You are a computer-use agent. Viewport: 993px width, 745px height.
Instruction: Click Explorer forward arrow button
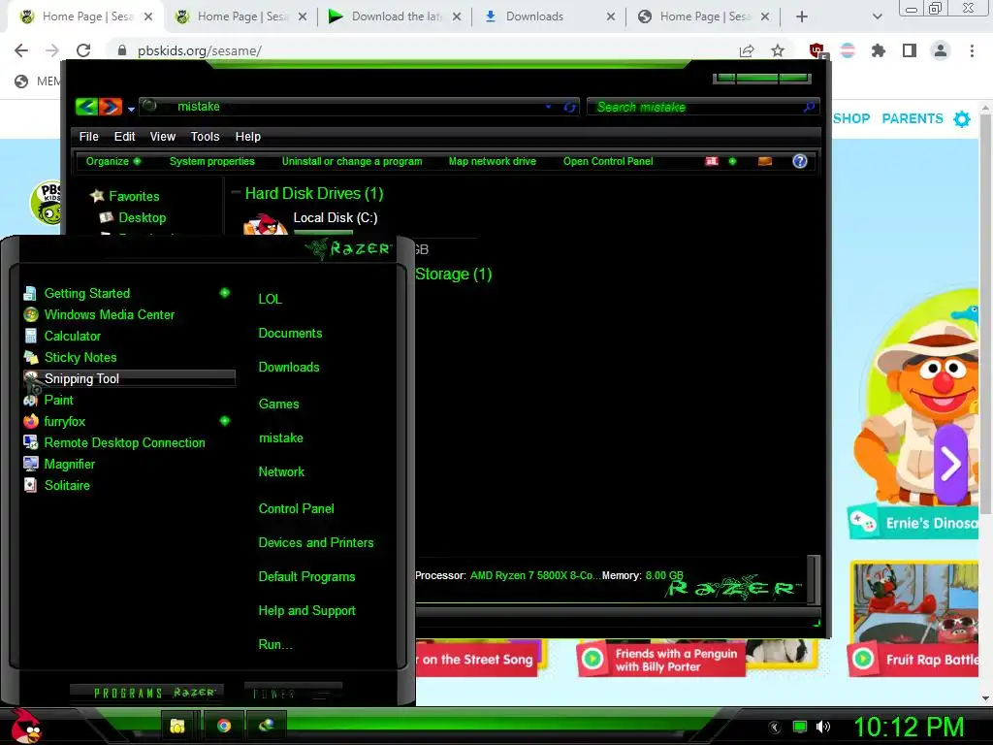[111, 107]
